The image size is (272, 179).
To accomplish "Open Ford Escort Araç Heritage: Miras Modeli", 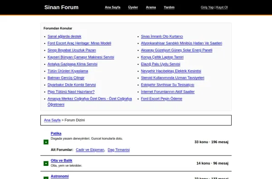I will [x=79, y=43].
